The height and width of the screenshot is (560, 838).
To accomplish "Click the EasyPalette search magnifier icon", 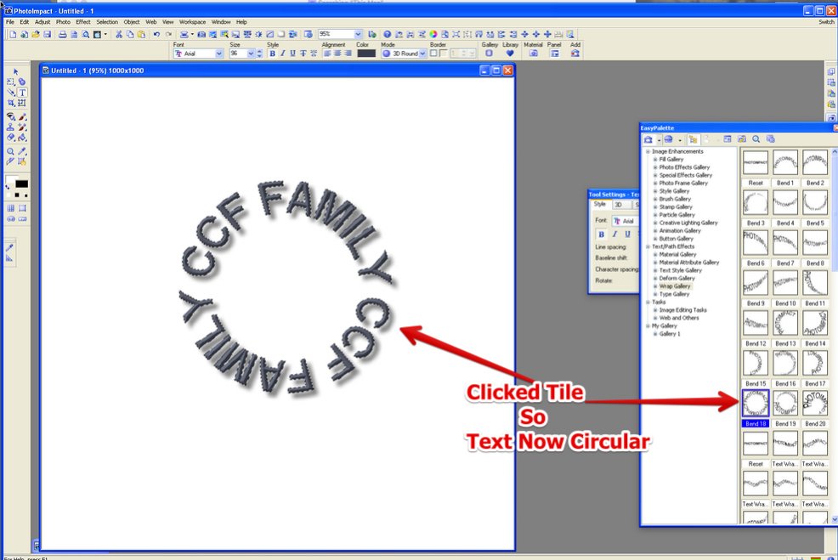I will (x=756, y=139).
